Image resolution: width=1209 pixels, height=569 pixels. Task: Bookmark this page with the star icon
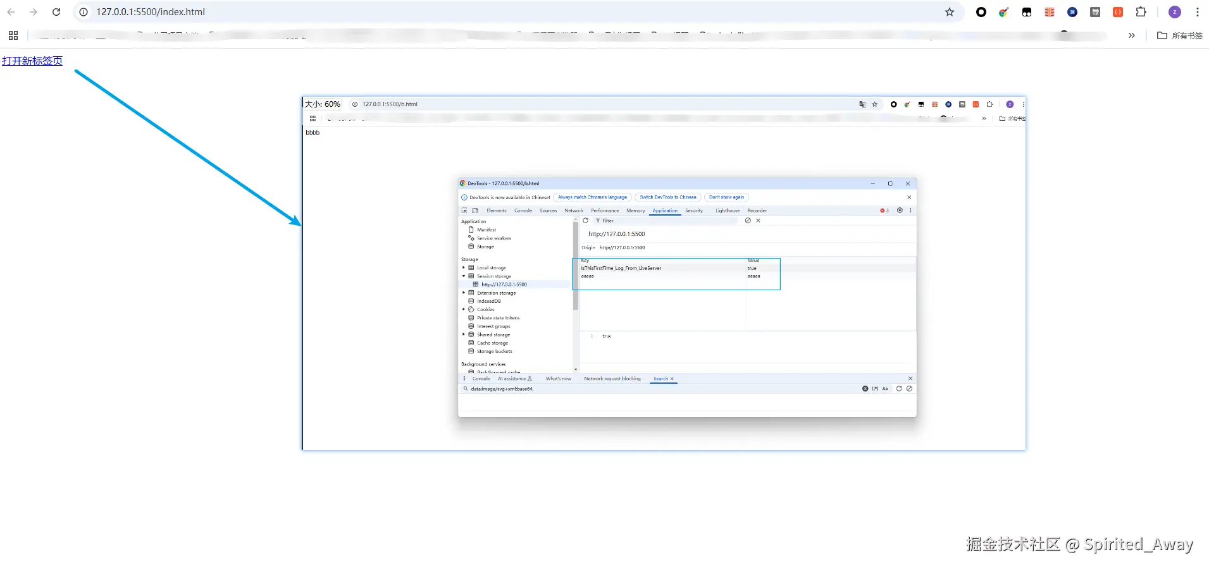point(950,12)
